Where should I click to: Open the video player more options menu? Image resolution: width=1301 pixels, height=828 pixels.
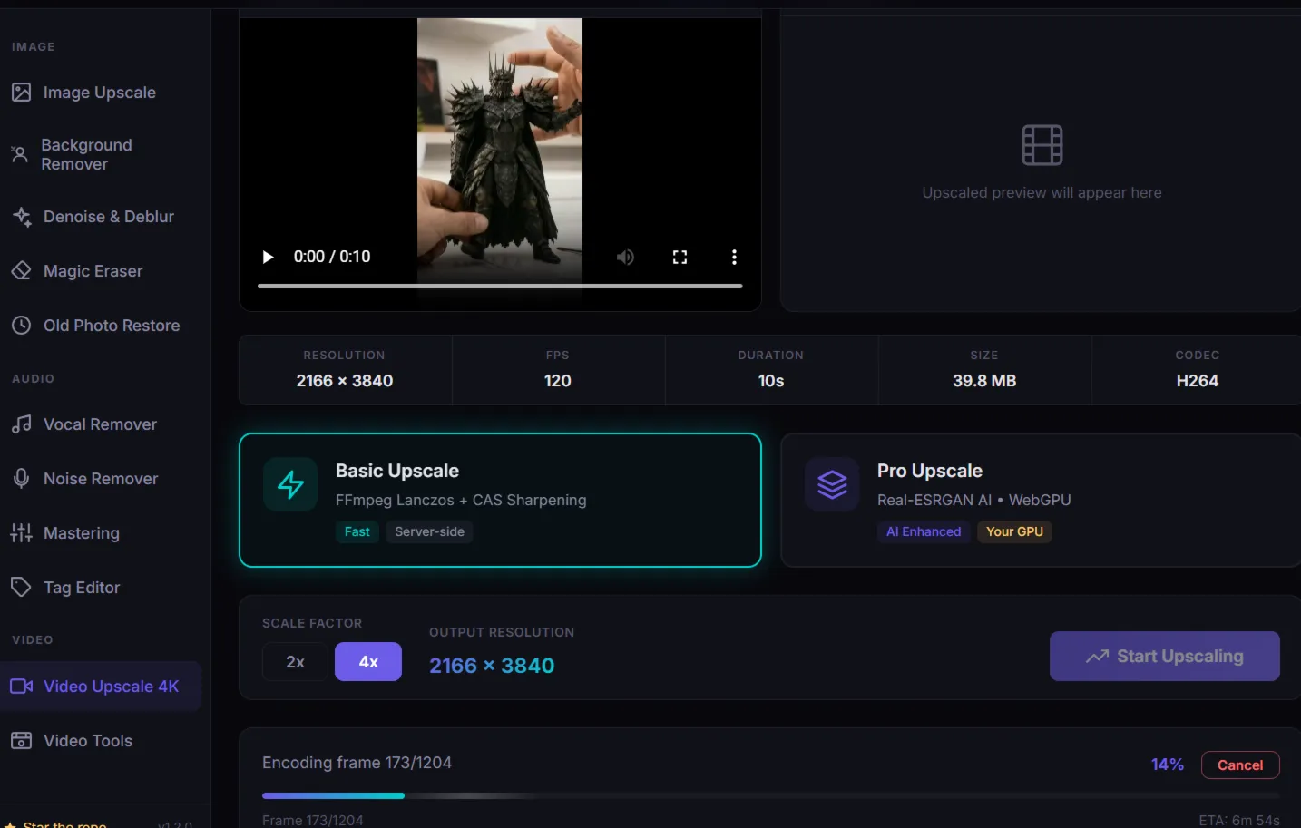click(734, 257)
